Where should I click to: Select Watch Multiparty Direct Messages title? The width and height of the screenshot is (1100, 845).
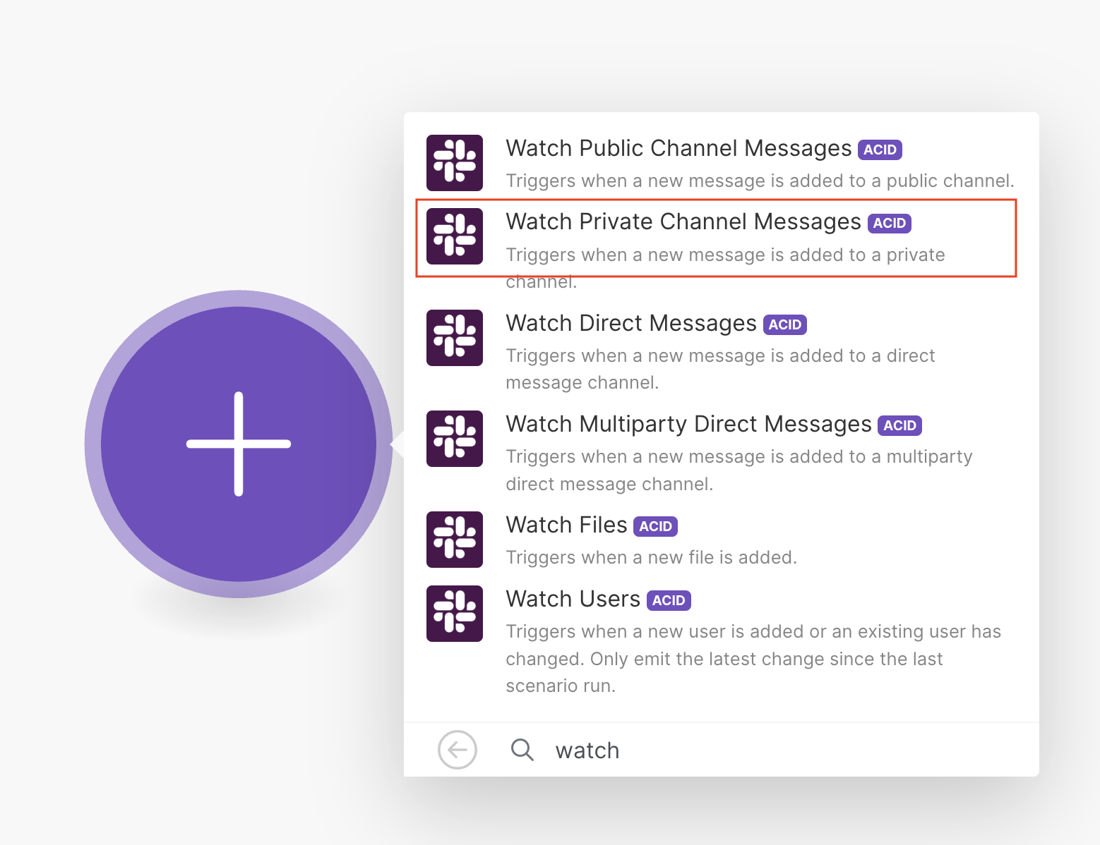[688, 425]
